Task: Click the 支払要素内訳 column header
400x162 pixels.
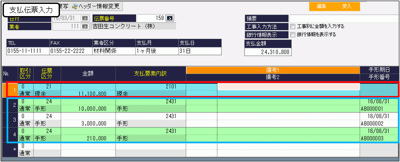Action: [151, 74]
